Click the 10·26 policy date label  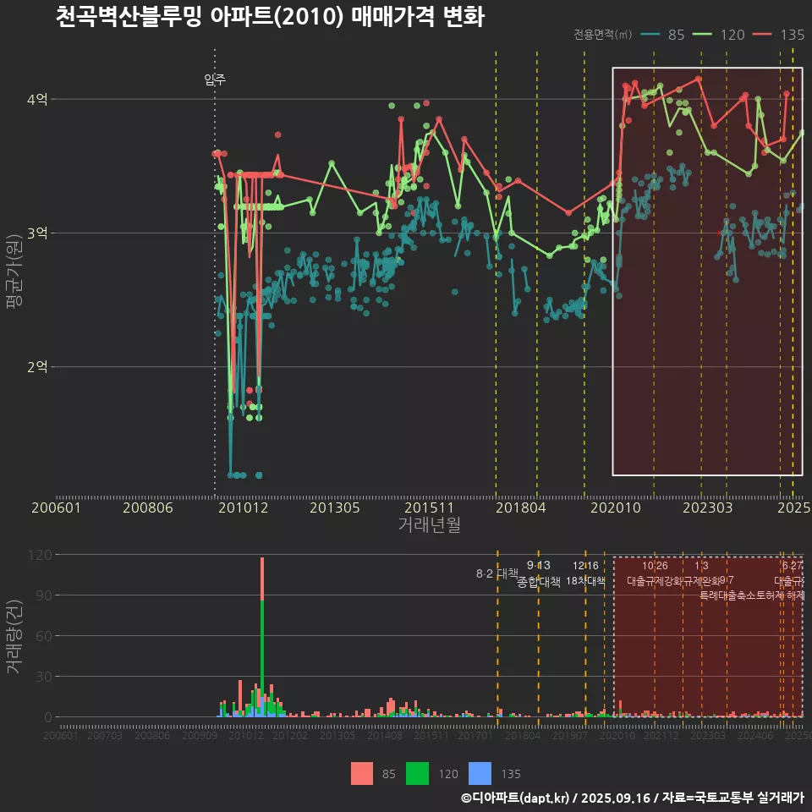tap(655, 566)
